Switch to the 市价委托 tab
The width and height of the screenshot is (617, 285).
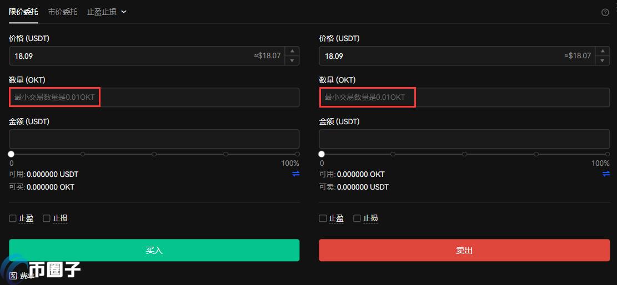[63, 12]
